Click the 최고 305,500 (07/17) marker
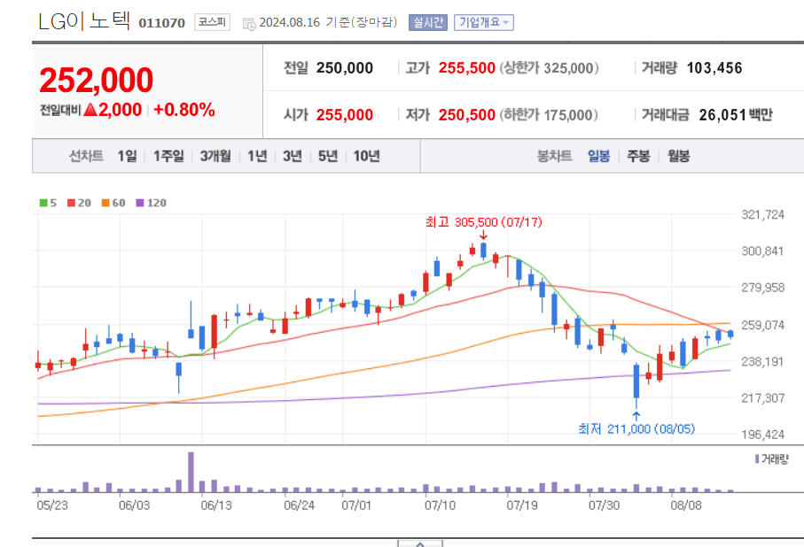Viewport: 804px width, 547px height. point(483,222)
